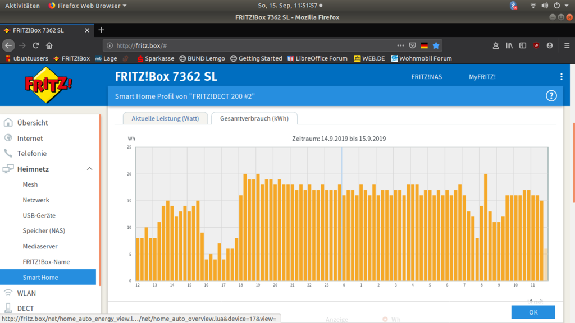
Task: Open the browser home page icon
Action: [49, 45]
